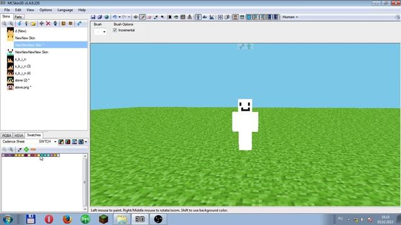Click the New folder icon
The image size is (401, 225).
pos(33,24)
